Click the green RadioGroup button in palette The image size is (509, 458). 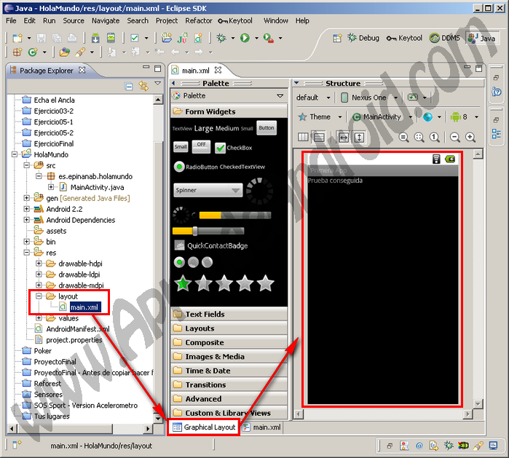point(179,262)
